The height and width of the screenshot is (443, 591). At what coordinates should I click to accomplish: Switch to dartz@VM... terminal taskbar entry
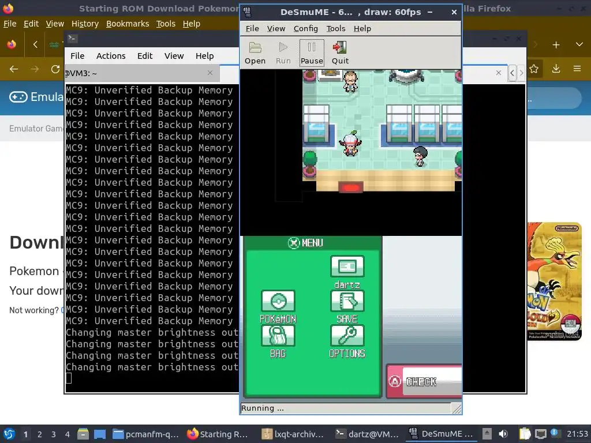[x=368, y=434]
